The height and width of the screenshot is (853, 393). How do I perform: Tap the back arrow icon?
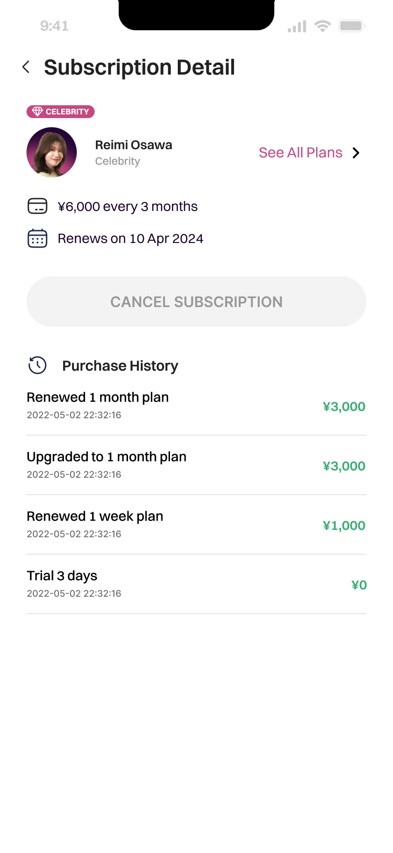coord(26,67)
